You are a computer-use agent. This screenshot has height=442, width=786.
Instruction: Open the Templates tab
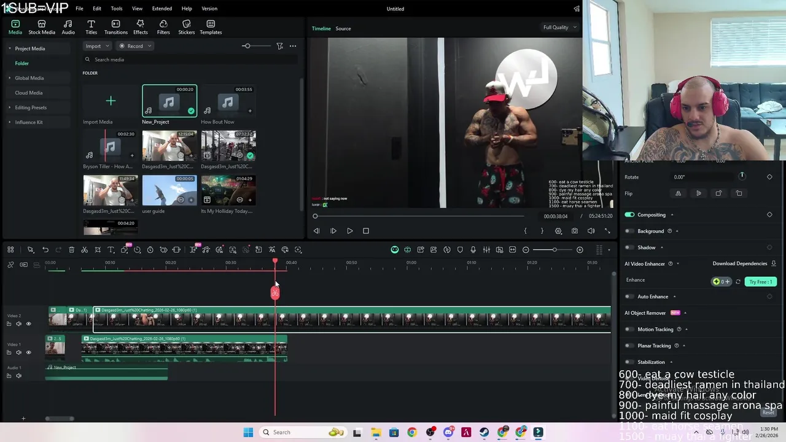pyautogui.click(x=211, y=28)
